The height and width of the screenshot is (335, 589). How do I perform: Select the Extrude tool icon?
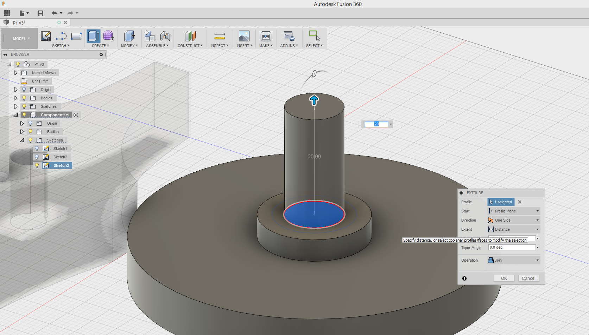pos(94,36)
